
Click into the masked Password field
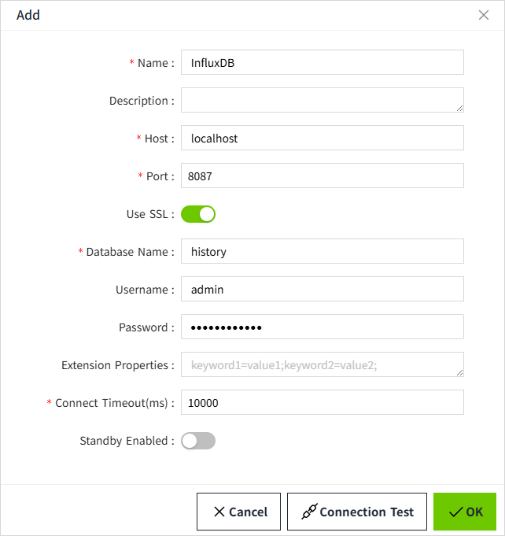pos(322,327)
